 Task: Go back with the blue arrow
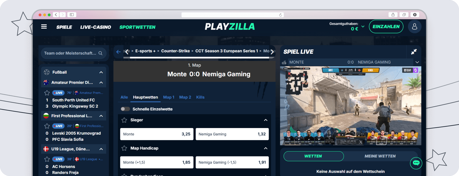[118, 52]
